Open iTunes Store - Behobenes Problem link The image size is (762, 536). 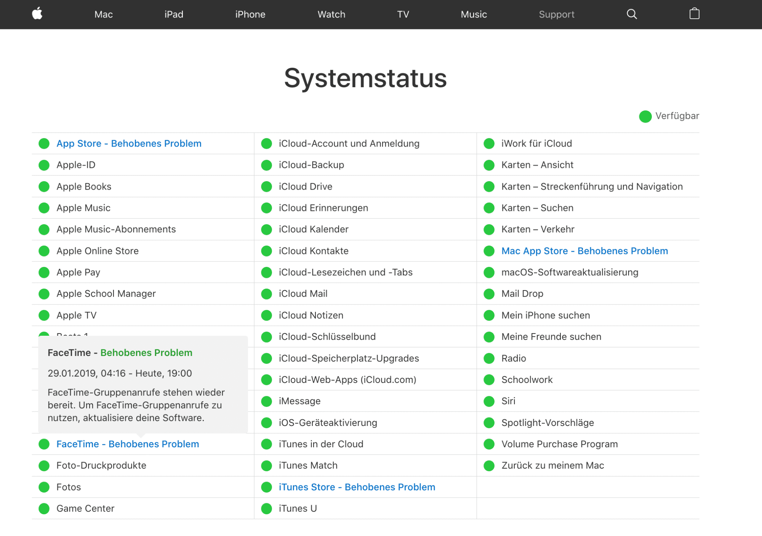pyautogui.click(x=357, y=487)
